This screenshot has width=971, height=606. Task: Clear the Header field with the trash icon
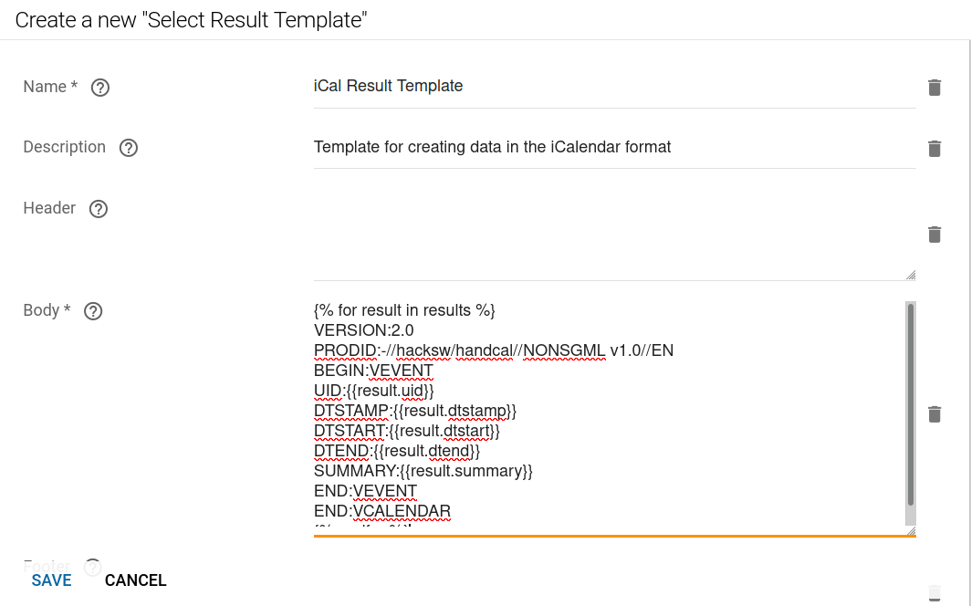(x=934, y=235)
